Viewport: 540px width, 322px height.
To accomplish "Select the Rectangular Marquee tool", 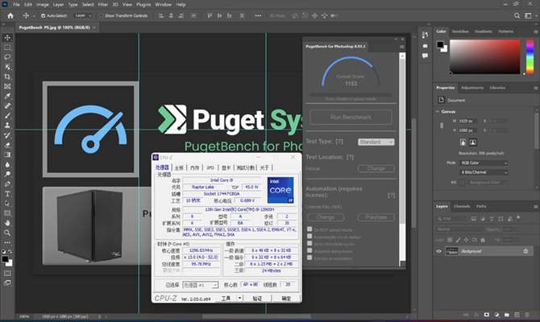I will pyautogui.click(x=7, y=47).
